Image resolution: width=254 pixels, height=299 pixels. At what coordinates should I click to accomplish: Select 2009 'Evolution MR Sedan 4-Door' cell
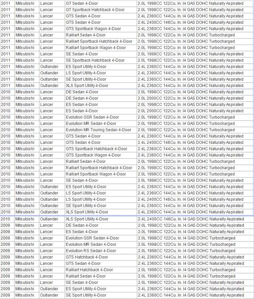click(101, 244)
